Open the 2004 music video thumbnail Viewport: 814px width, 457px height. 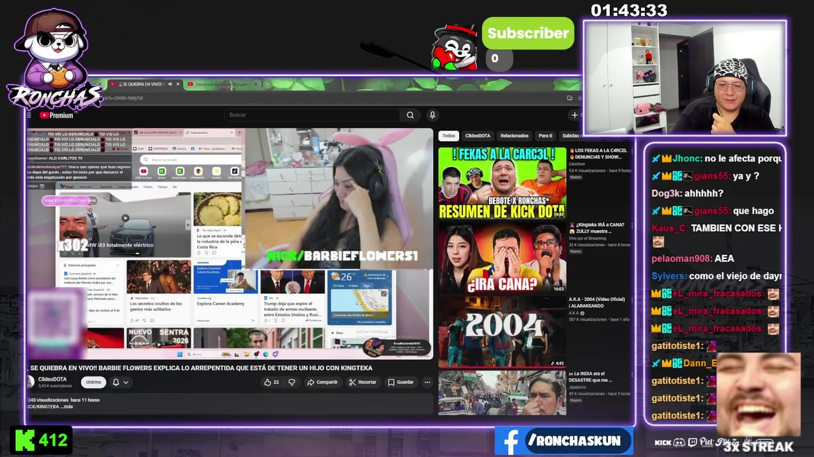[502, 331]
